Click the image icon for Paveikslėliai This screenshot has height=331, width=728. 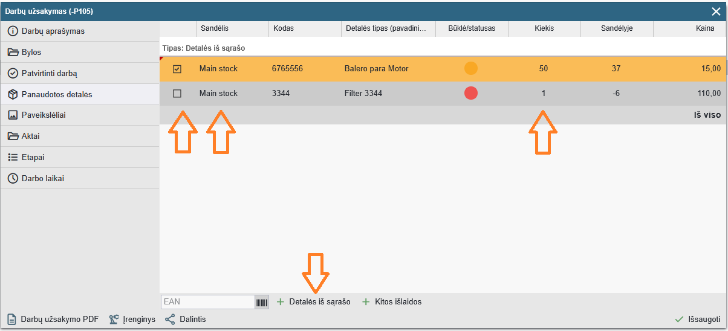pyautogui.click(x=13, y=115)
